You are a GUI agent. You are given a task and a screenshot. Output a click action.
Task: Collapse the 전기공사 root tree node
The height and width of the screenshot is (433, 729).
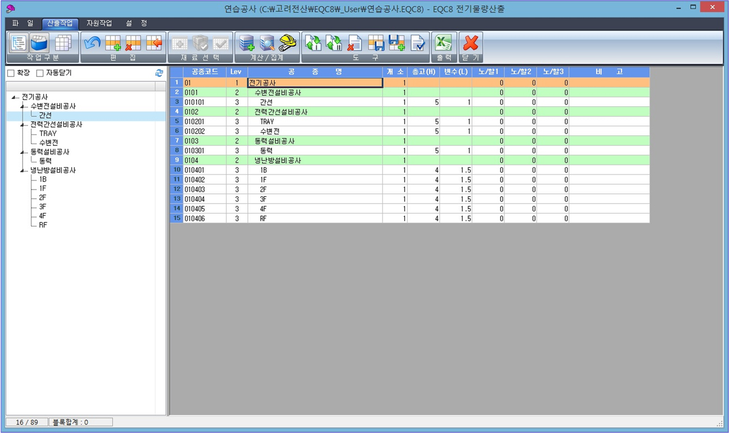click(13, 97)
